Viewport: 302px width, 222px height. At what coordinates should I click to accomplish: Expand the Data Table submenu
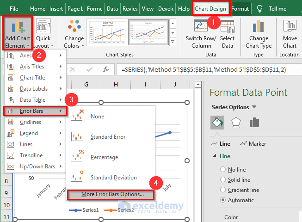point(35,100)
